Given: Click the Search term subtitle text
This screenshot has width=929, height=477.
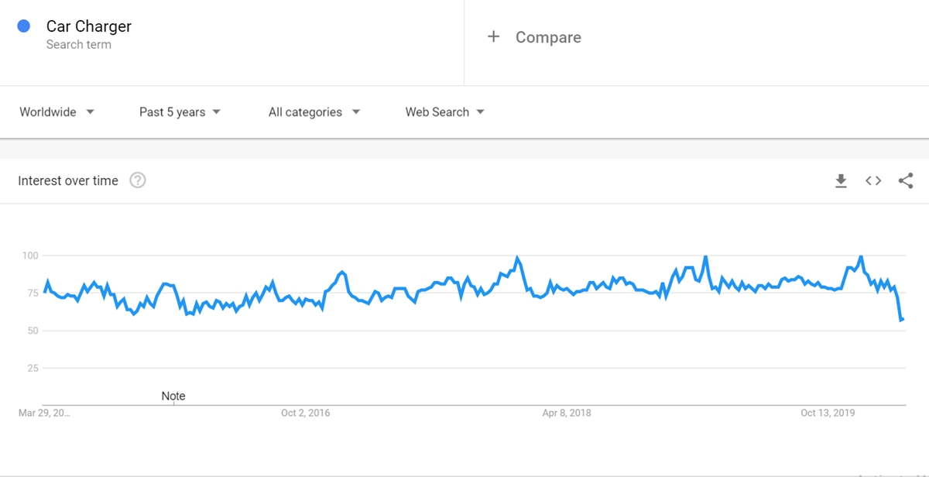Looking at the screenshot, I should [78, 45].
